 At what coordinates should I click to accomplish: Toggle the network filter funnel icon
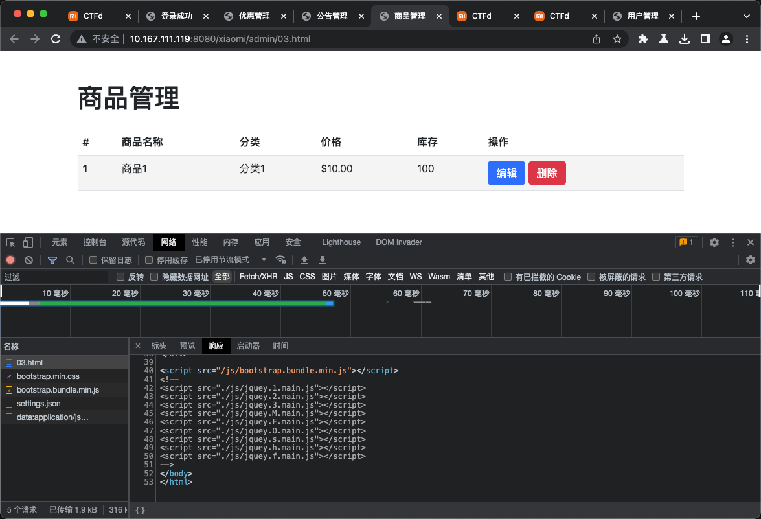click(x=52, y=259)
